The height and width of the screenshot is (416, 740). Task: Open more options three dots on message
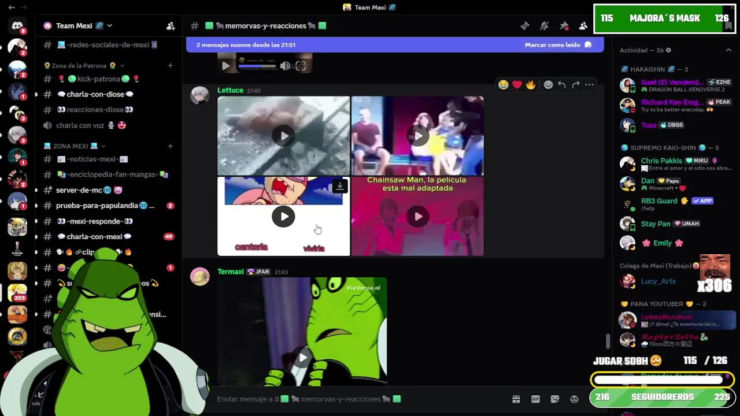tap(589, 85)
